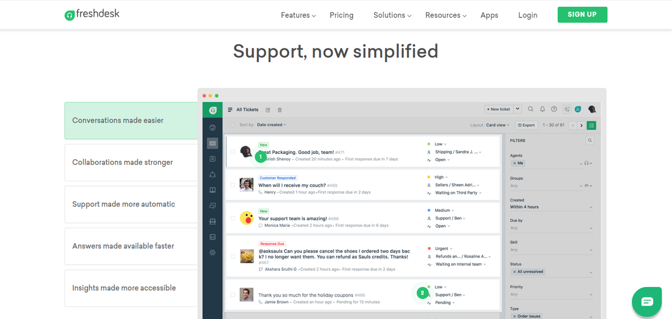Select Conversations made easier tab
The width and height of the screenshot is (672, 319).
(x=131, y=120)
